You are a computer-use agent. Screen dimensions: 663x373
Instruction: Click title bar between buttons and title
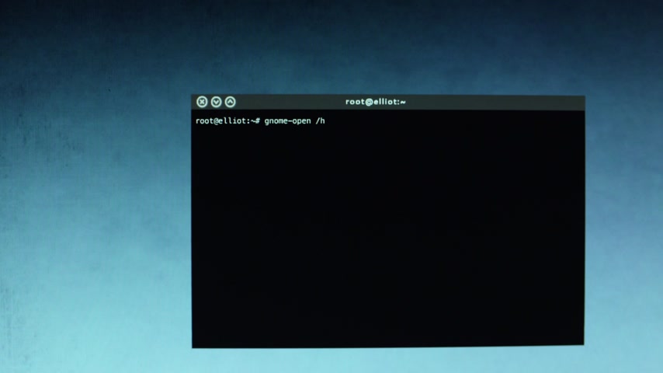tap(287, 102)
